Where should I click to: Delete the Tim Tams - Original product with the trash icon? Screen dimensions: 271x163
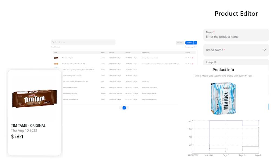[193, 58]
